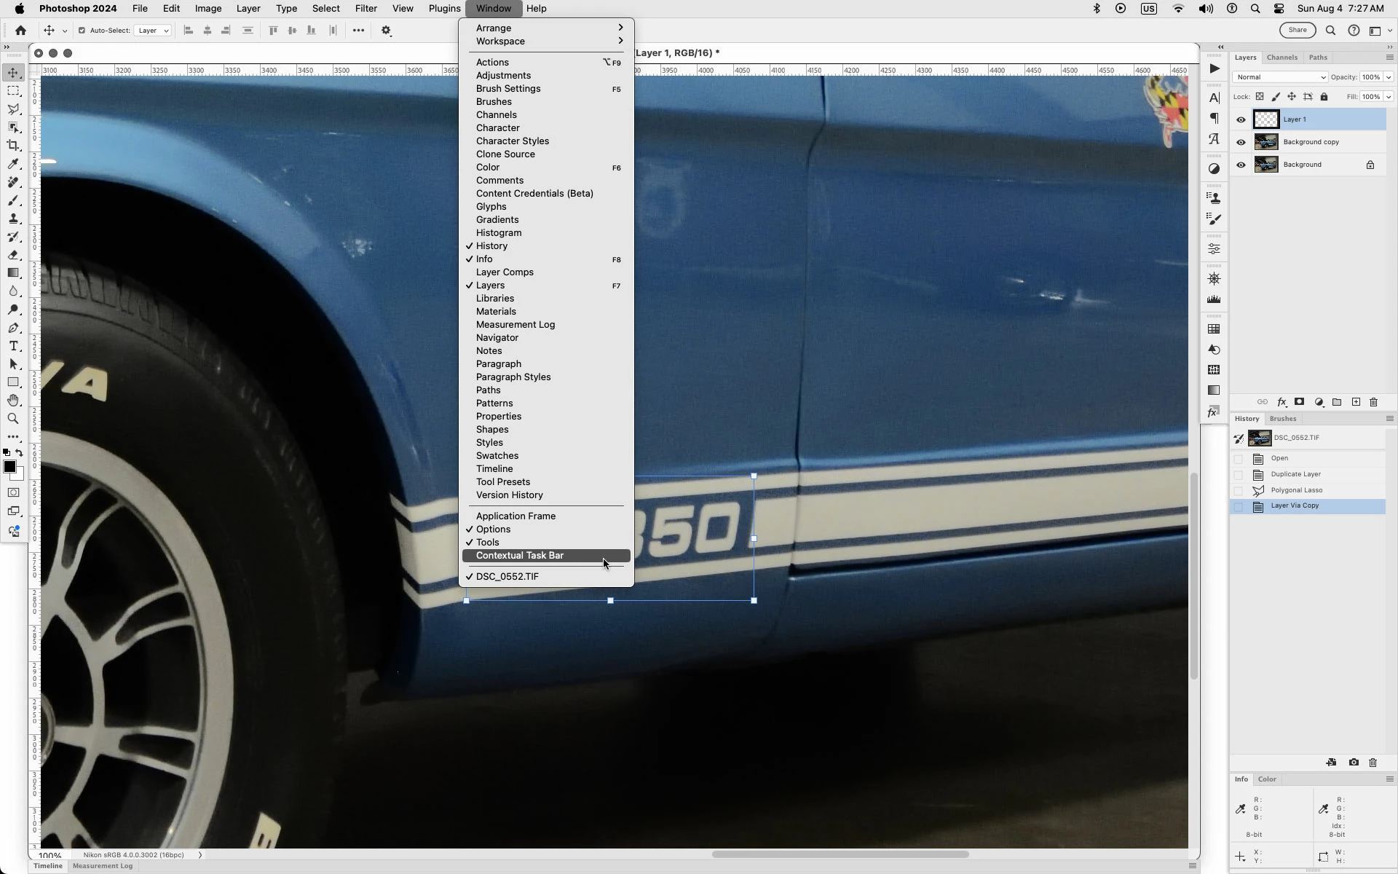Select the Horizontal Type tool
This screenshot has width=1398, height=874.
coord(13,346)
